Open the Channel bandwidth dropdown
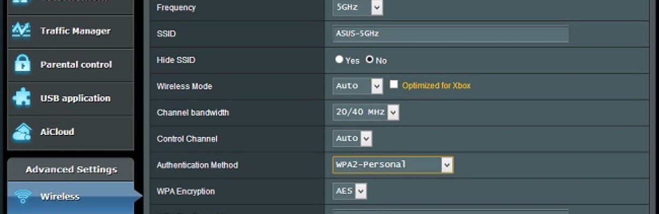 pos(366,112)
